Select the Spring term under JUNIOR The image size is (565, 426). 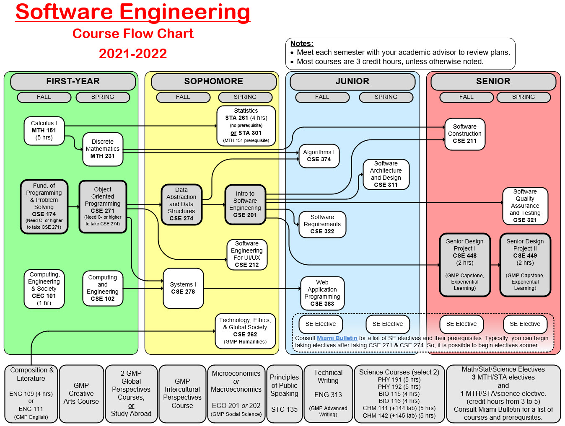[386, 97]
